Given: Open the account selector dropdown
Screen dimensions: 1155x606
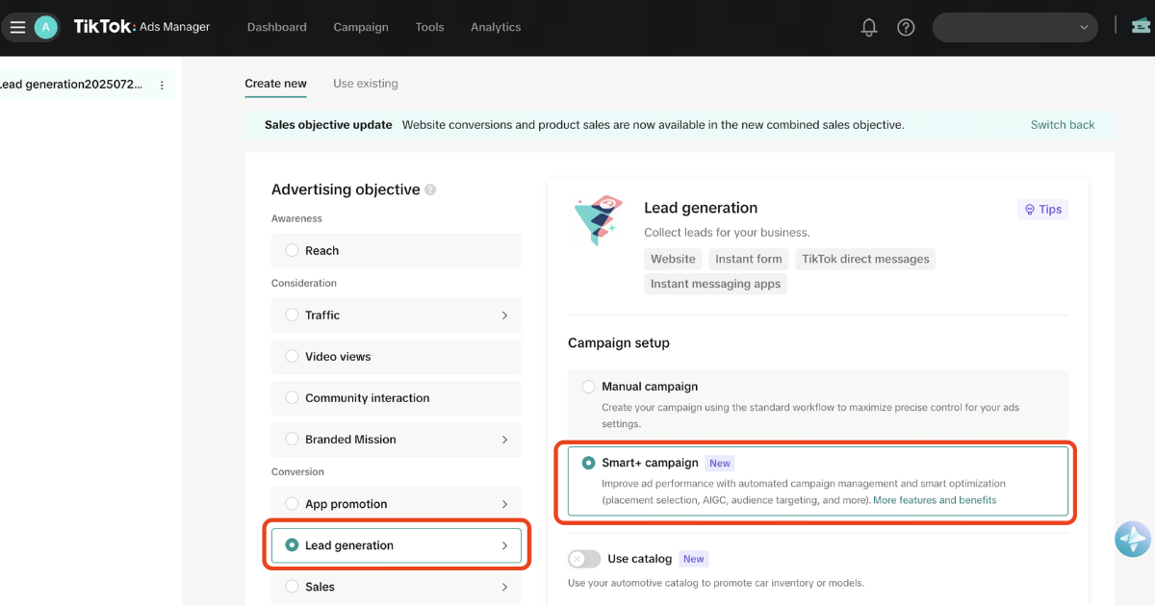Looking at the screenshot, I should coord(1014,27).
